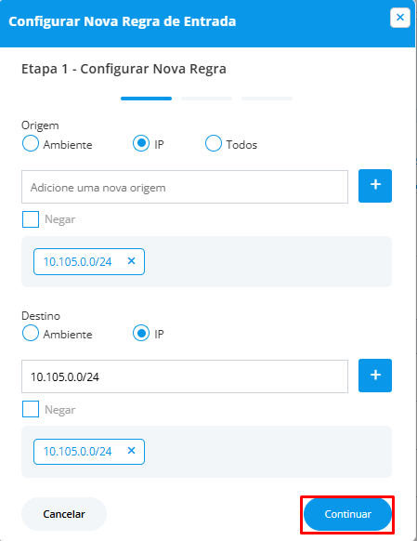Click the plus icon to add origem
This screenshot has width=417, height=541.
[x=375, y=186]
